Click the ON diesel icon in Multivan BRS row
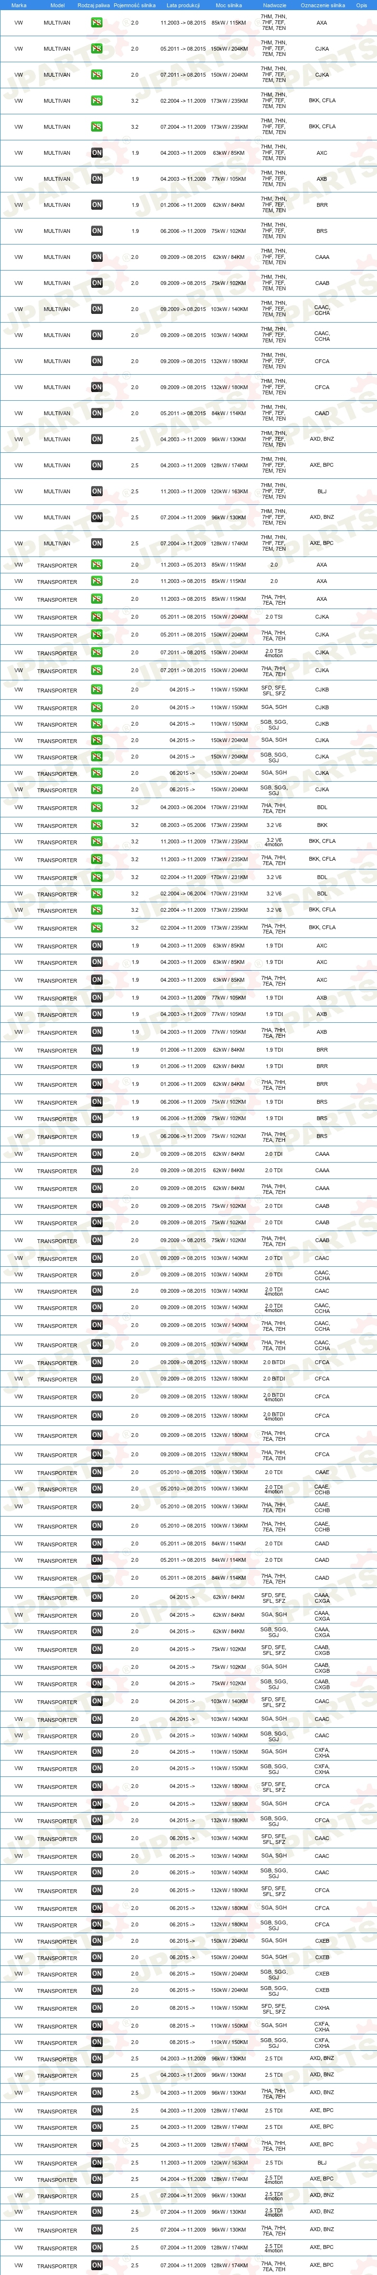This screenshot has height=2275, width=377. pyautogui.click(x=96, y=230)
